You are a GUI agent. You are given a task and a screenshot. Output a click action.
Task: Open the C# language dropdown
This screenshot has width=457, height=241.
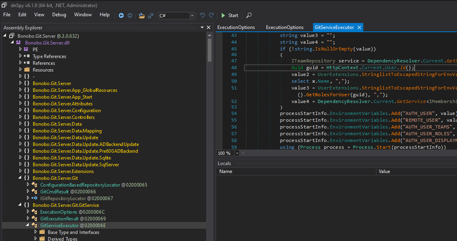point(192,15)
